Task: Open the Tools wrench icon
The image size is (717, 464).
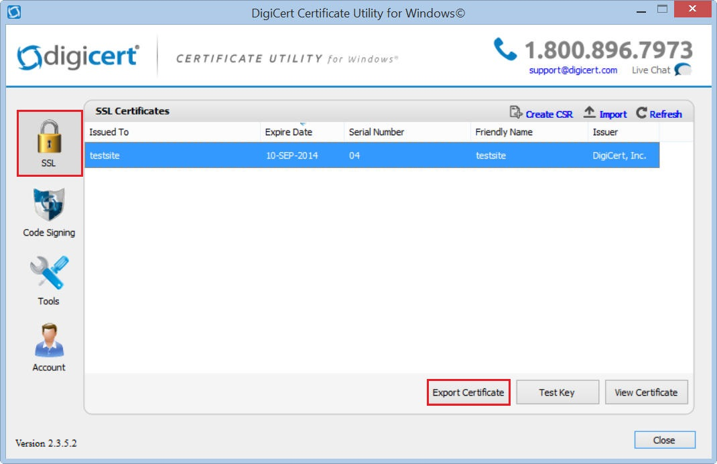Action: click(48, 274)
